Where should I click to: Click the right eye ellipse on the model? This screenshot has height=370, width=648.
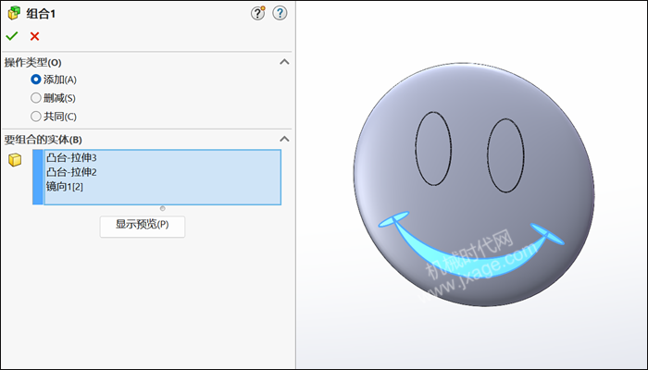[x=505, y=155]
